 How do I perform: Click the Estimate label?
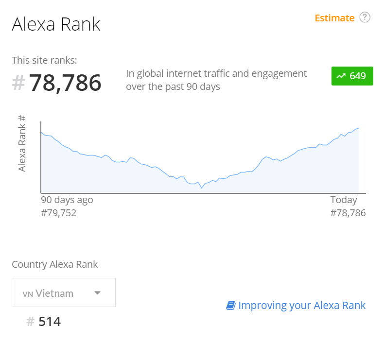[334, 18]
